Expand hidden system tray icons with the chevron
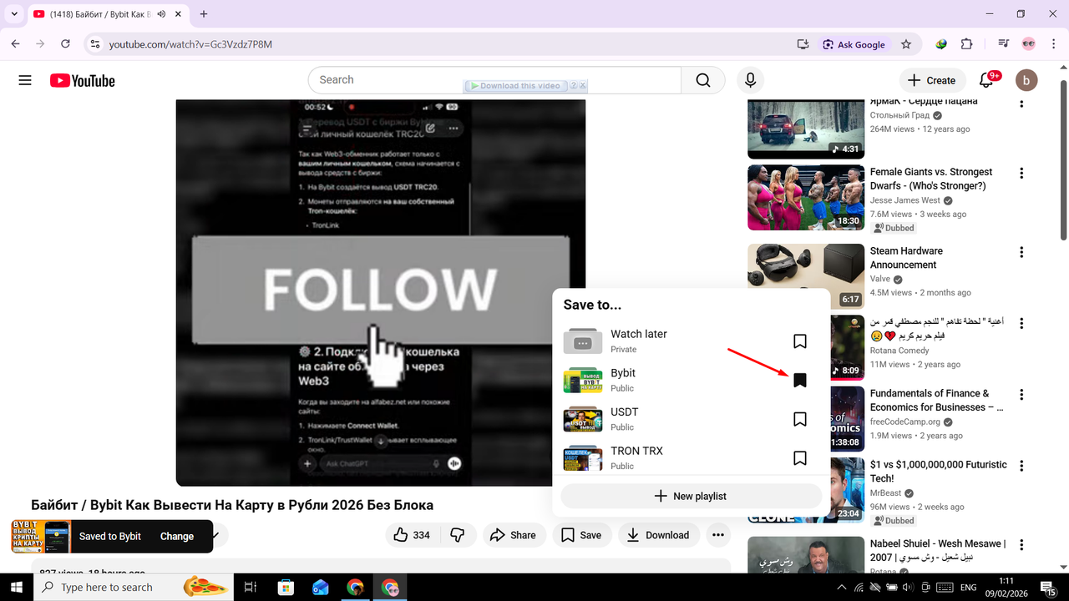Viewport: 1069px width, 601px height. (842, 587)
